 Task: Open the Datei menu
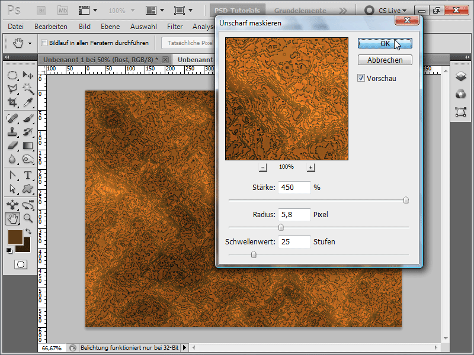pos(16,27)
